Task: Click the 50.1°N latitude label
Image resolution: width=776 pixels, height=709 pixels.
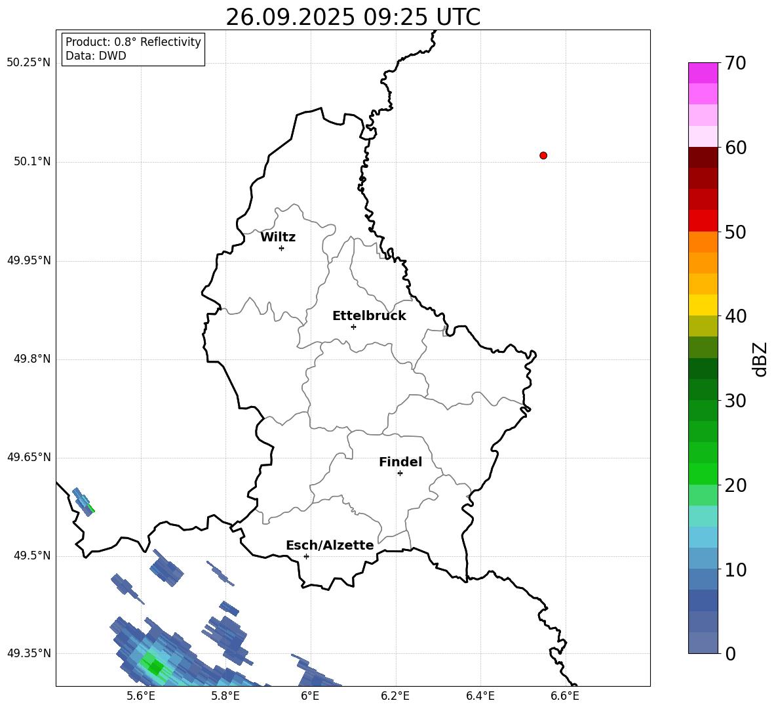Action: pos(32,162)
